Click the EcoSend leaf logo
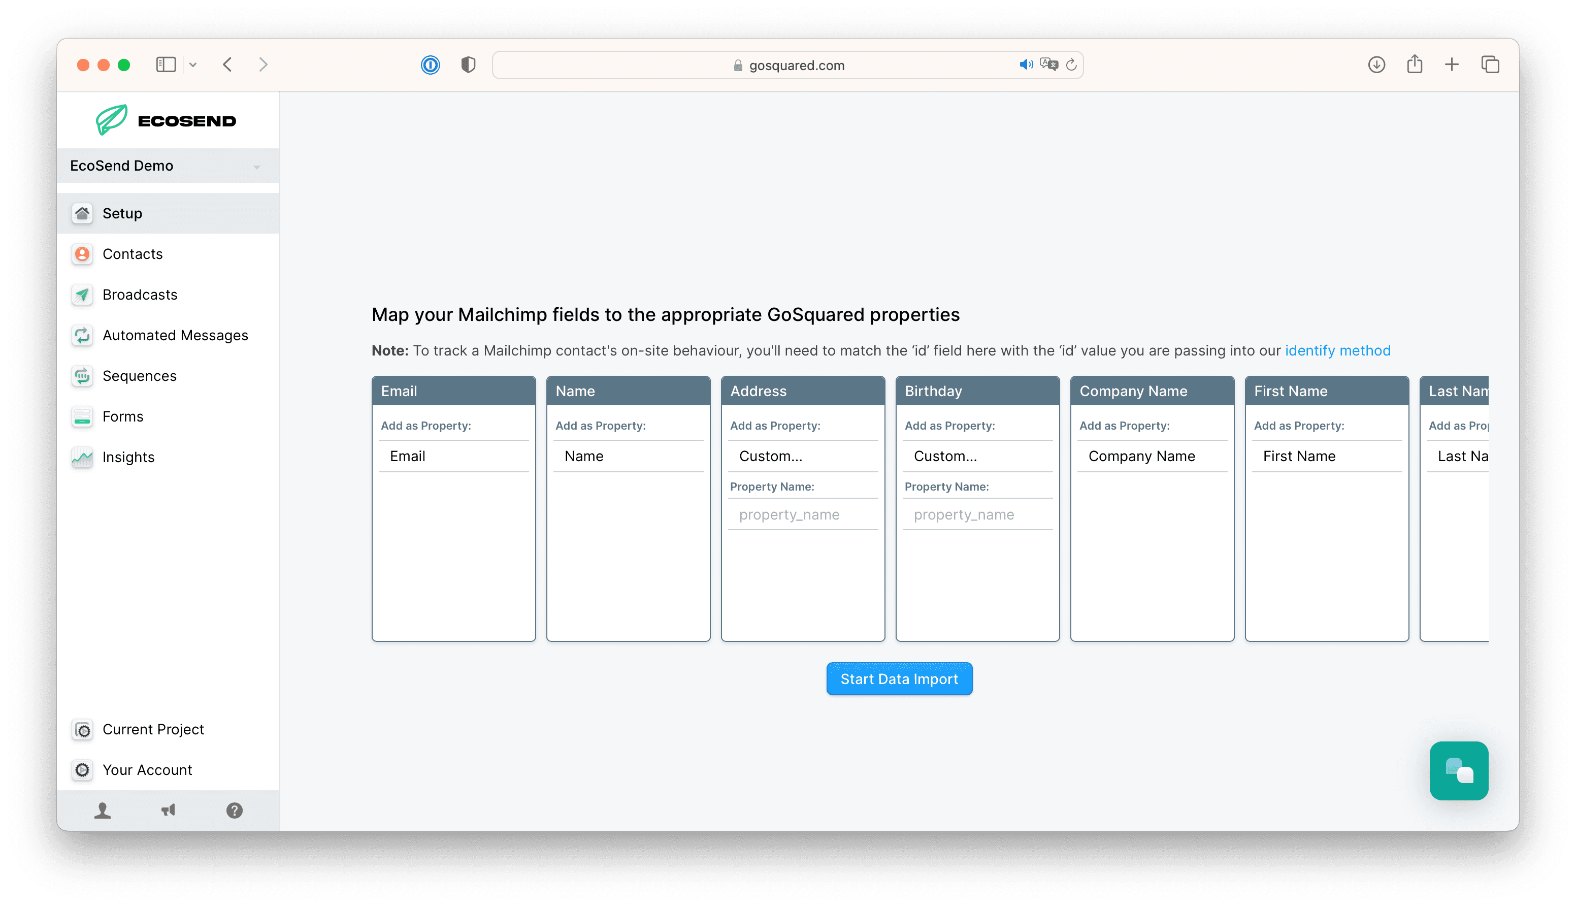 tap(112, 119)
